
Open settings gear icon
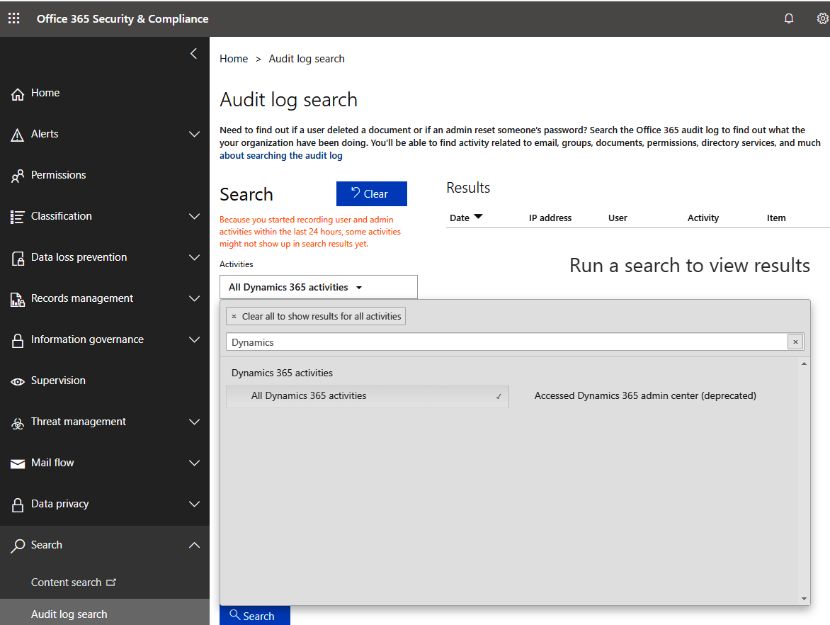click(823, 18)
